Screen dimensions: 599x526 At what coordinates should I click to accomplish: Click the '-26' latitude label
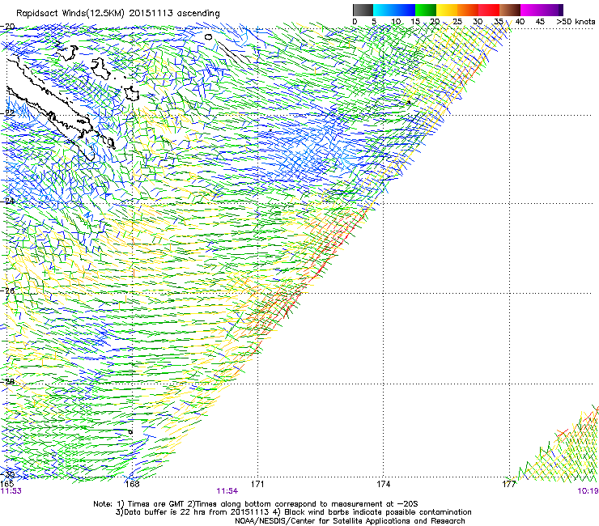7,291
